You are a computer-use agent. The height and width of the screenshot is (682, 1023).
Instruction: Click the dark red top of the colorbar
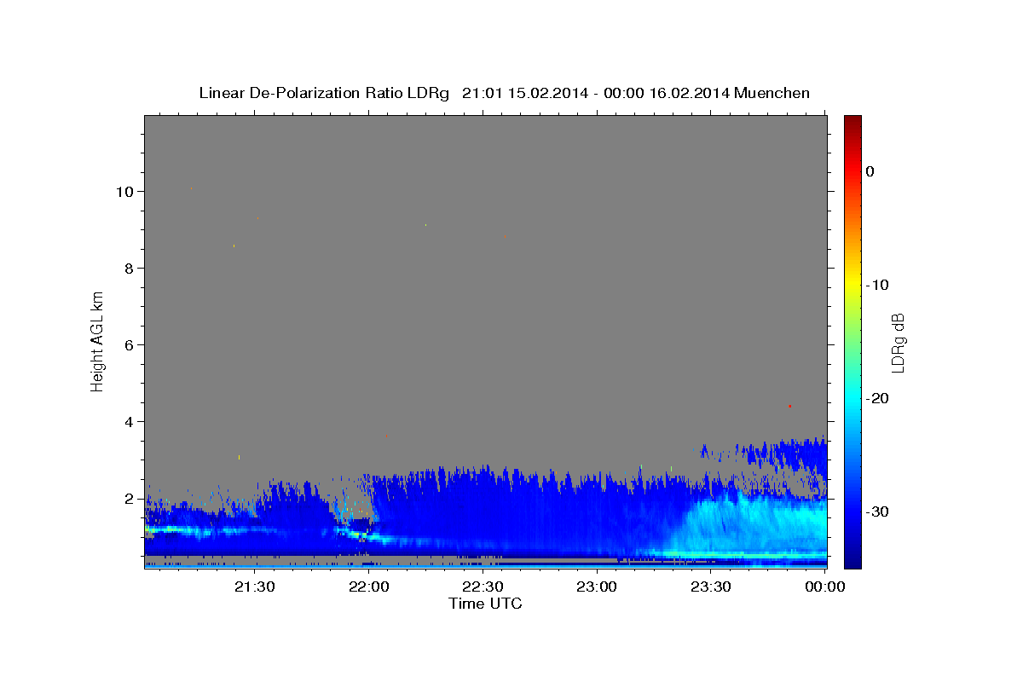coord(852,121)
